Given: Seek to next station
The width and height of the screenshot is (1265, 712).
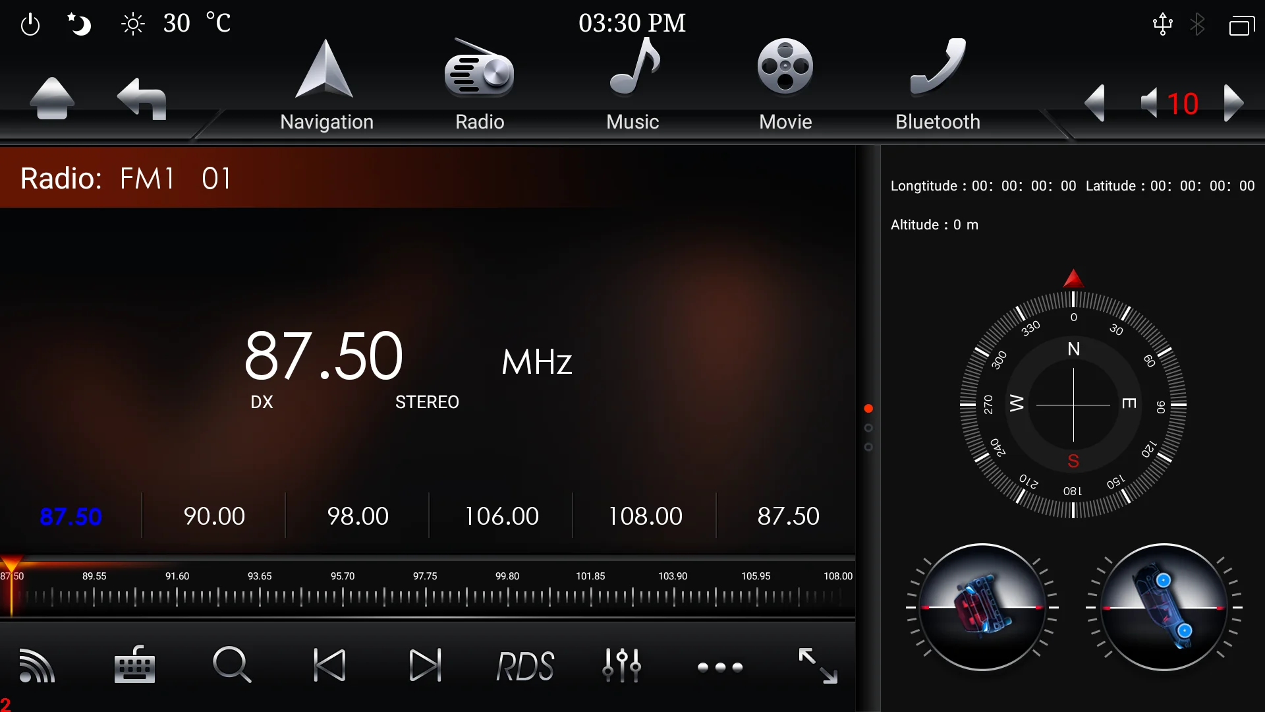Looking at the screenshot, I should (x=426, y=666).
